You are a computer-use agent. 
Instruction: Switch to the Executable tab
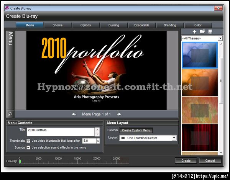pyautogui.click(x=142, y=25)
